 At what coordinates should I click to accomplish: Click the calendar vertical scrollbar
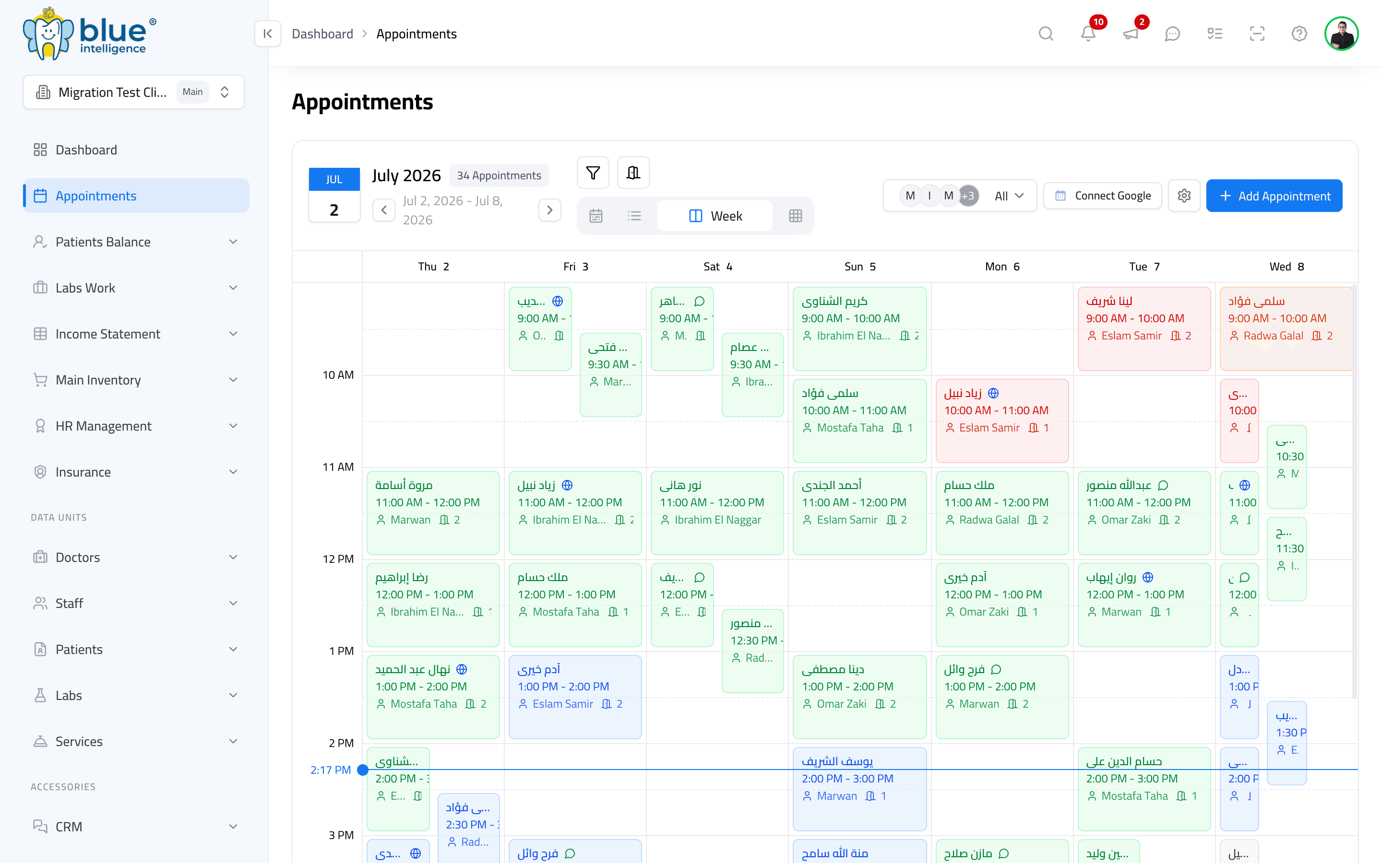1355,491
